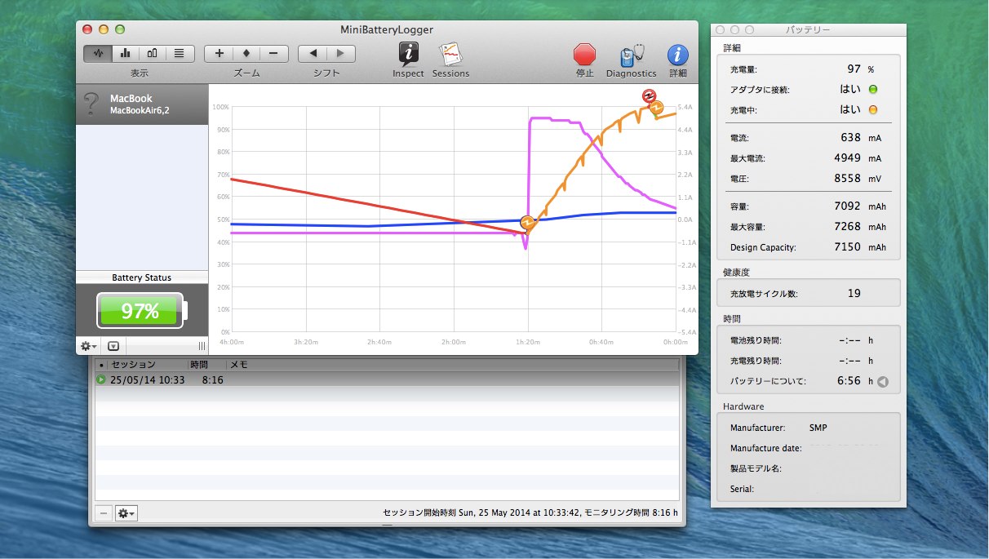Select the 25/05/14 10:33 session row
989x559 pixels.
coord(387,379)
